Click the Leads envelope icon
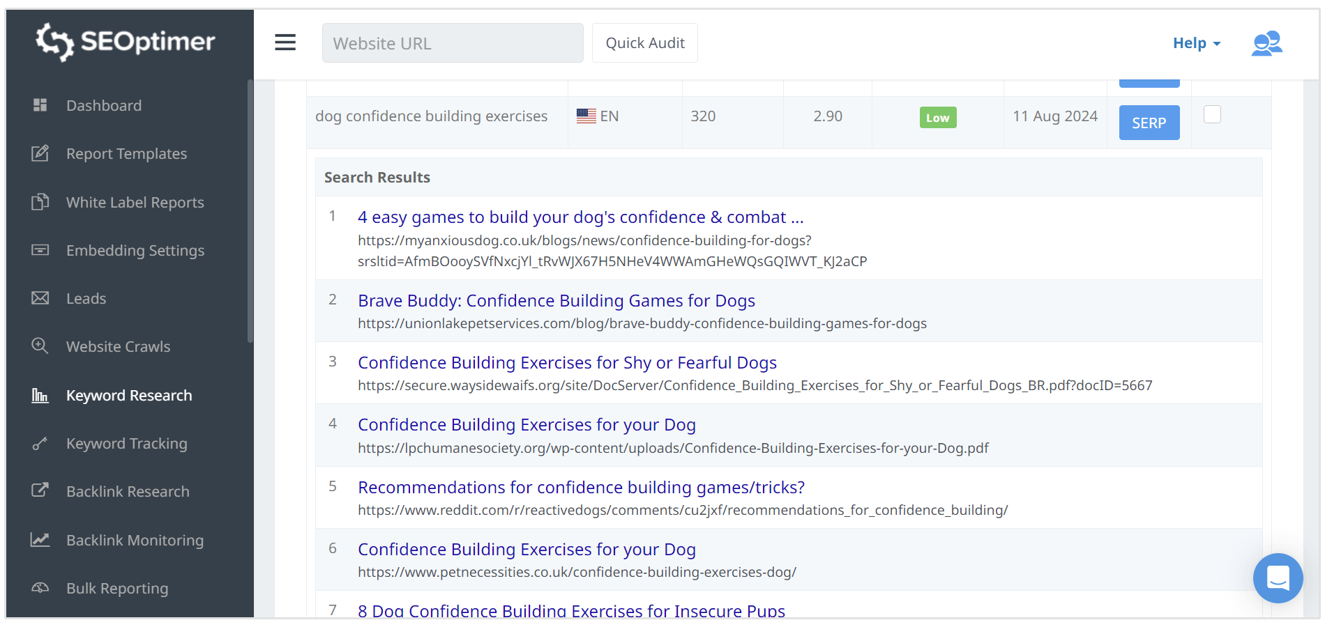Viewport: 1325px width, 627px height. [40, 298]
